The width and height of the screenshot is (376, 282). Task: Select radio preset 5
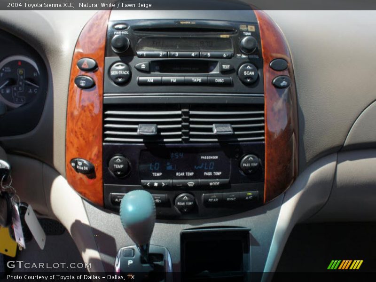208,55
